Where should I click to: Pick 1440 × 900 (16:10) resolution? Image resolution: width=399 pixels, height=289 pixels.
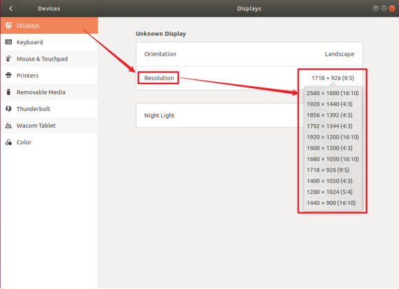pos(333,203)
